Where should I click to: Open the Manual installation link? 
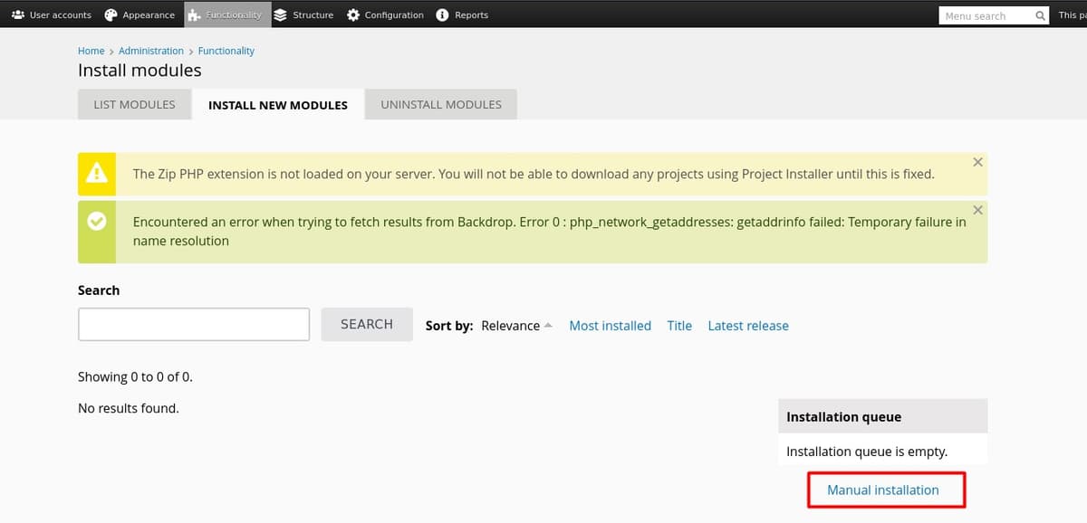coord(883,490)
